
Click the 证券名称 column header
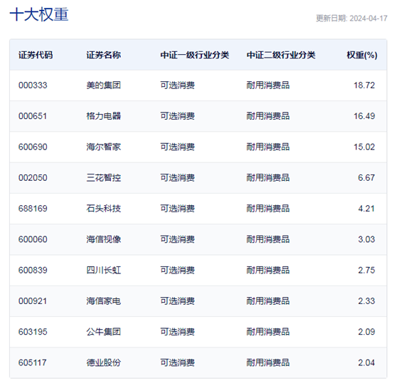[104, 55]
